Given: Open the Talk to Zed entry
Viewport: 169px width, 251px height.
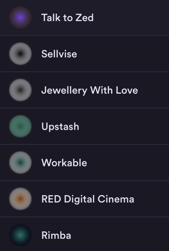Looking at the screenshot, I should pos(67,17).
